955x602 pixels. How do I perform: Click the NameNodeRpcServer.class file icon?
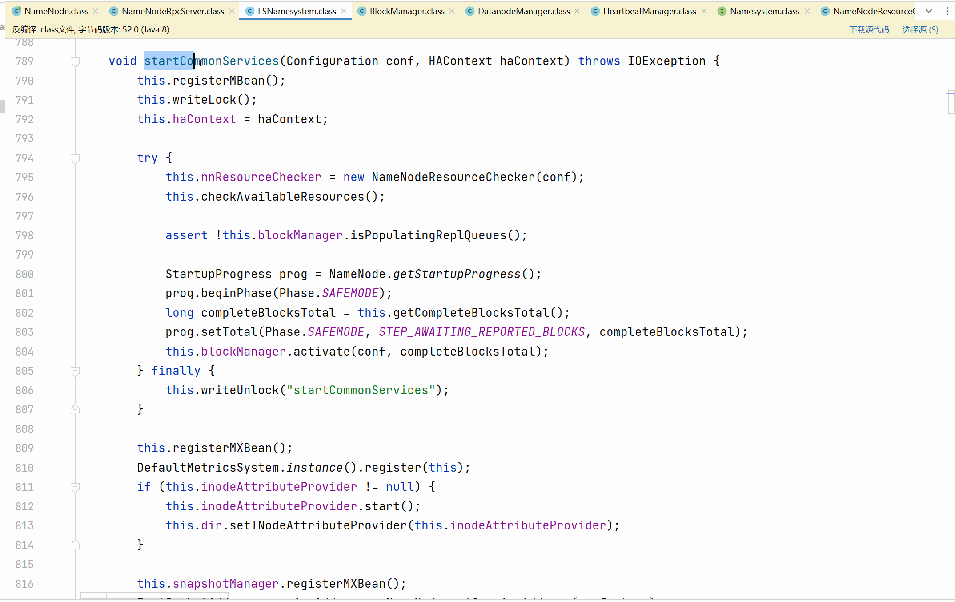click(114, 11)
